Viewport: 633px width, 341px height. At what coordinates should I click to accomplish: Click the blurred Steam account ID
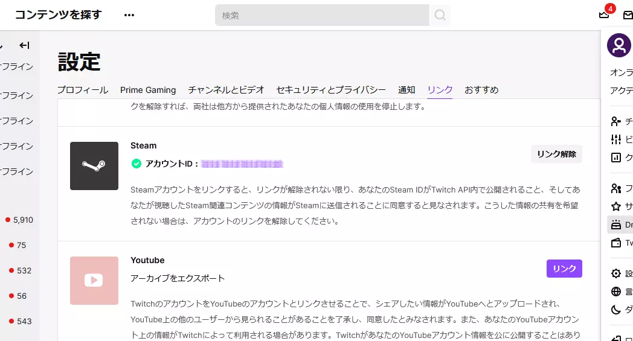pyautogui.click(x=242, y=164)
